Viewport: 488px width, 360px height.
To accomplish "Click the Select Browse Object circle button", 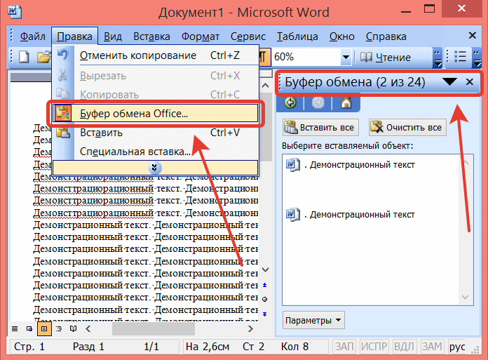I will coord(265,299).
